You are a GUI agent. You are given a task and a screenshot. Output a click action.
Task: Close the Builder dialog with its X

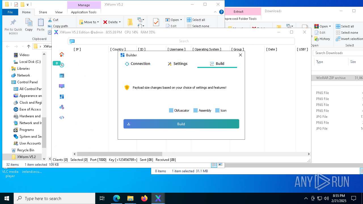click(240, 55)
